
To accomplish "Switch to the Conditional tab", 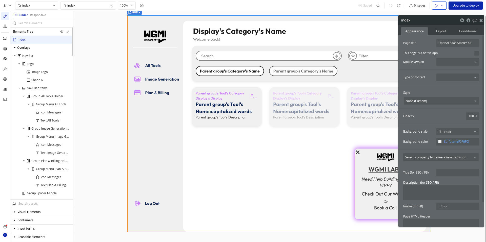I will click(x=468, y=31).
